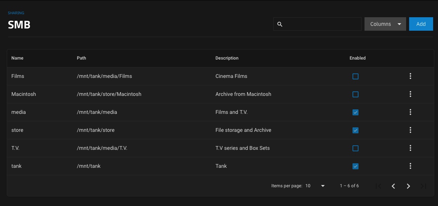
Task: Go to the previous page of results
Action: [x=393, y=186]
